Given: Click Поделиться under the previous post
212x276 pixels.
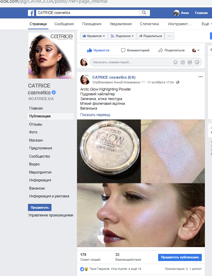Looking at the screenshot, I should coord(171,50).
